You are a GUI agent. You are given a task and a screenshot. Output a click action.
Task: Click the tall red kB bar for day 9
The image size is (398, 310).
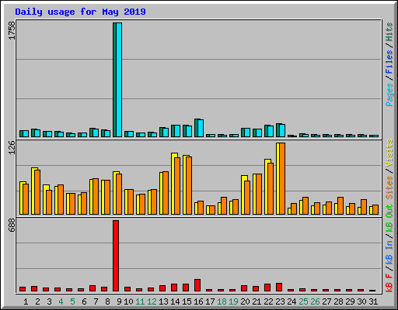(x=116, y=256)
